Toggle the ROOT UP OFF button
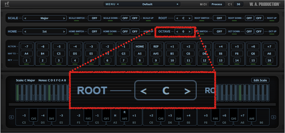 (x=259, y=18)
